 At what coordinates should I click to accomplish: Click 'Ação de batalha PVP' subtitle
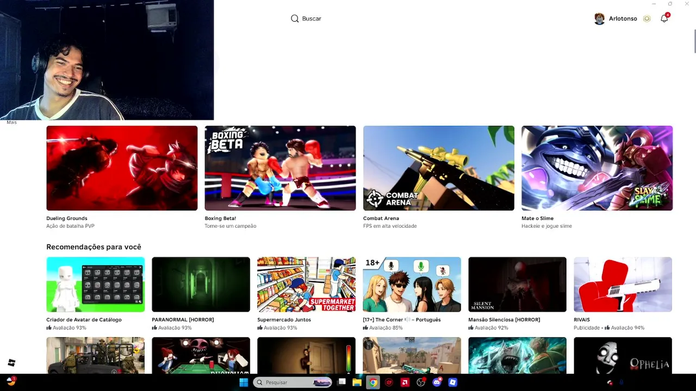(x=70, y=226)
